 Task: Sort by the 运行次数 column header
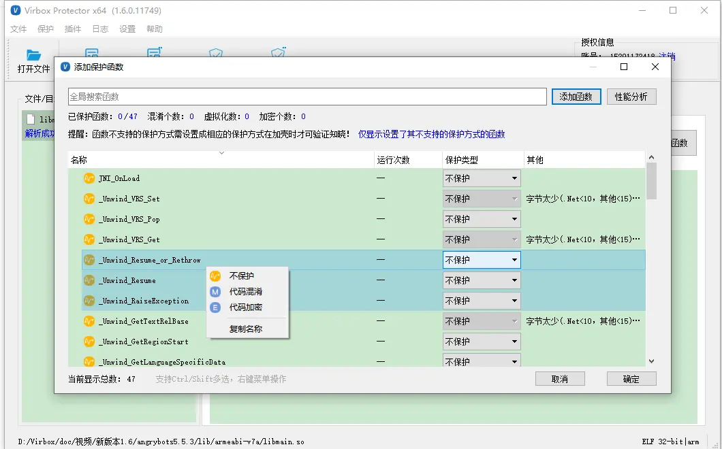tap(408, 160)
